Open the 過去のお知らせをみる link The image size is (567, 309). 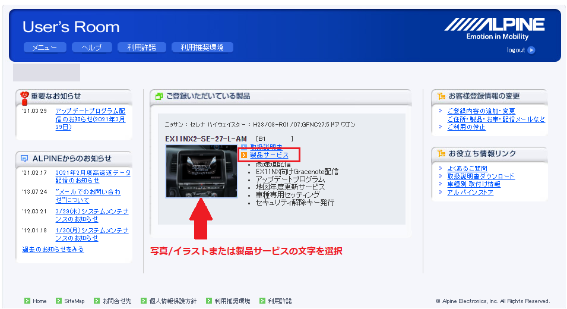click(x=53, y=250)
